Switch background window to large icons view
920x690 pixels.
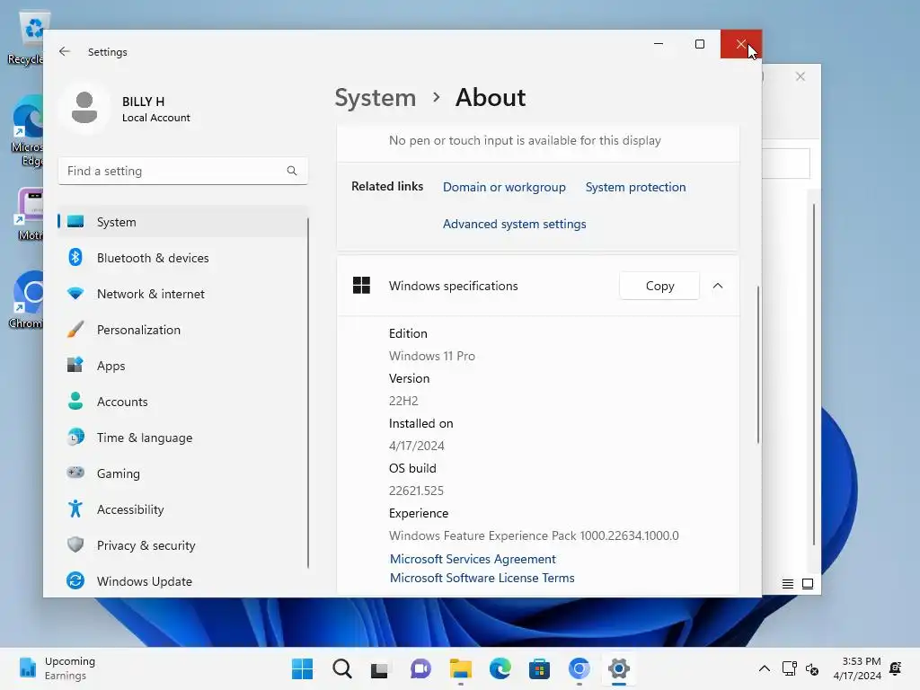tap(808, 584)
